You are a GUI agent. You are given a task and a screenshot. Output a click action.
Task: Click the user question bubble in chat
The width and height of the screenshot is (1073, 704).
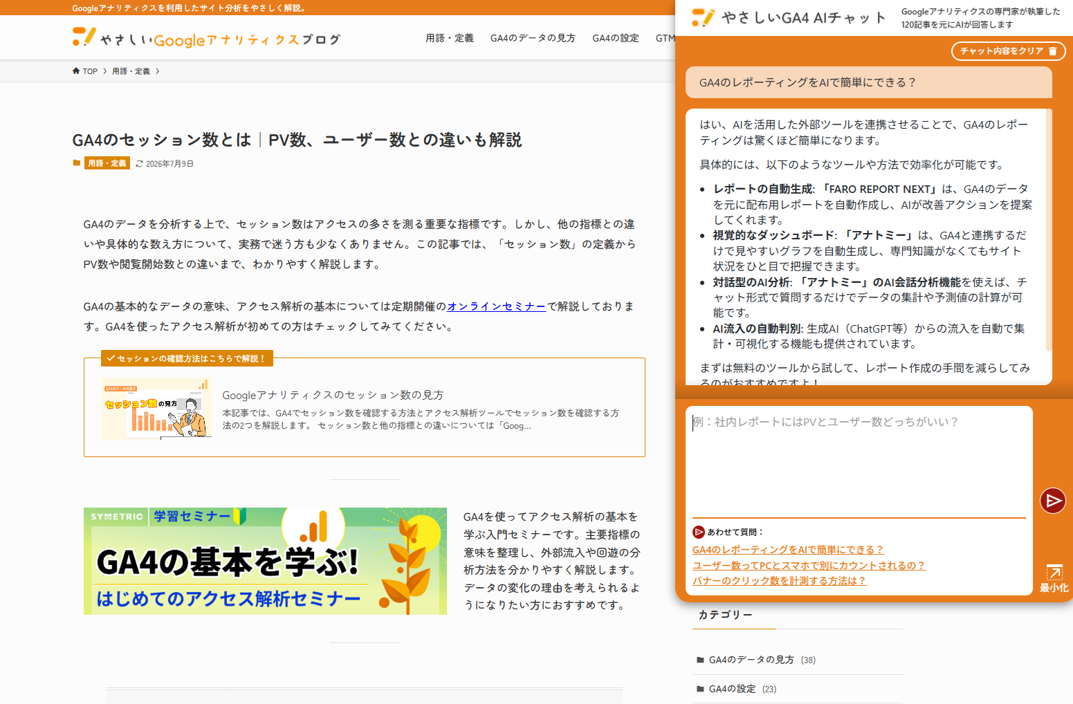(869, 82)
